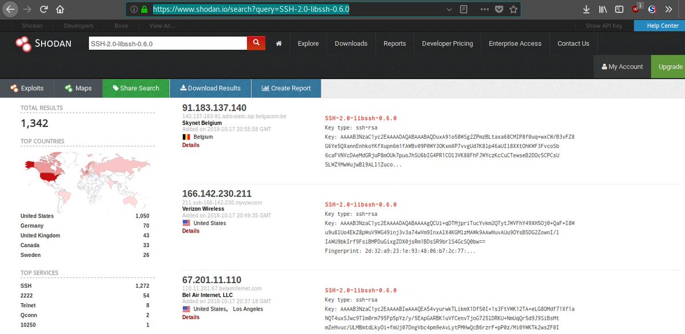This screenshot has height=334, width=685.
Task: Open the blue S extension icon
Action: [652, 9]
